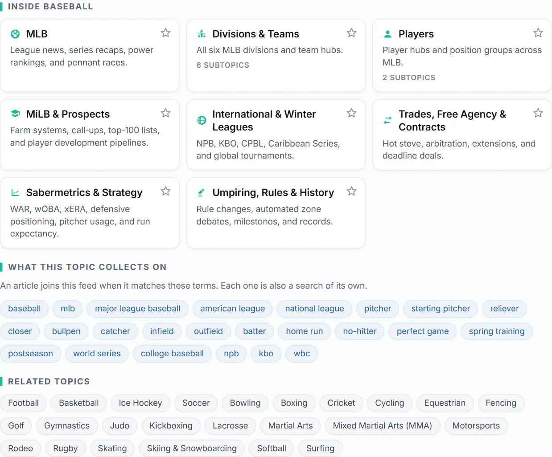Click starting pitcher term chip
This screenshot has width=552, height=457.
coord(441,309)
